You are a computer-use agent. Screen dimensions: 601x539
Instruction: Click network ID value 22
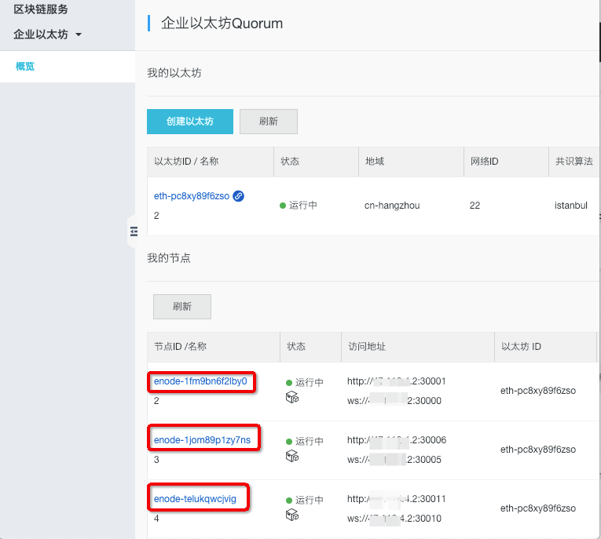coord(475,206)
